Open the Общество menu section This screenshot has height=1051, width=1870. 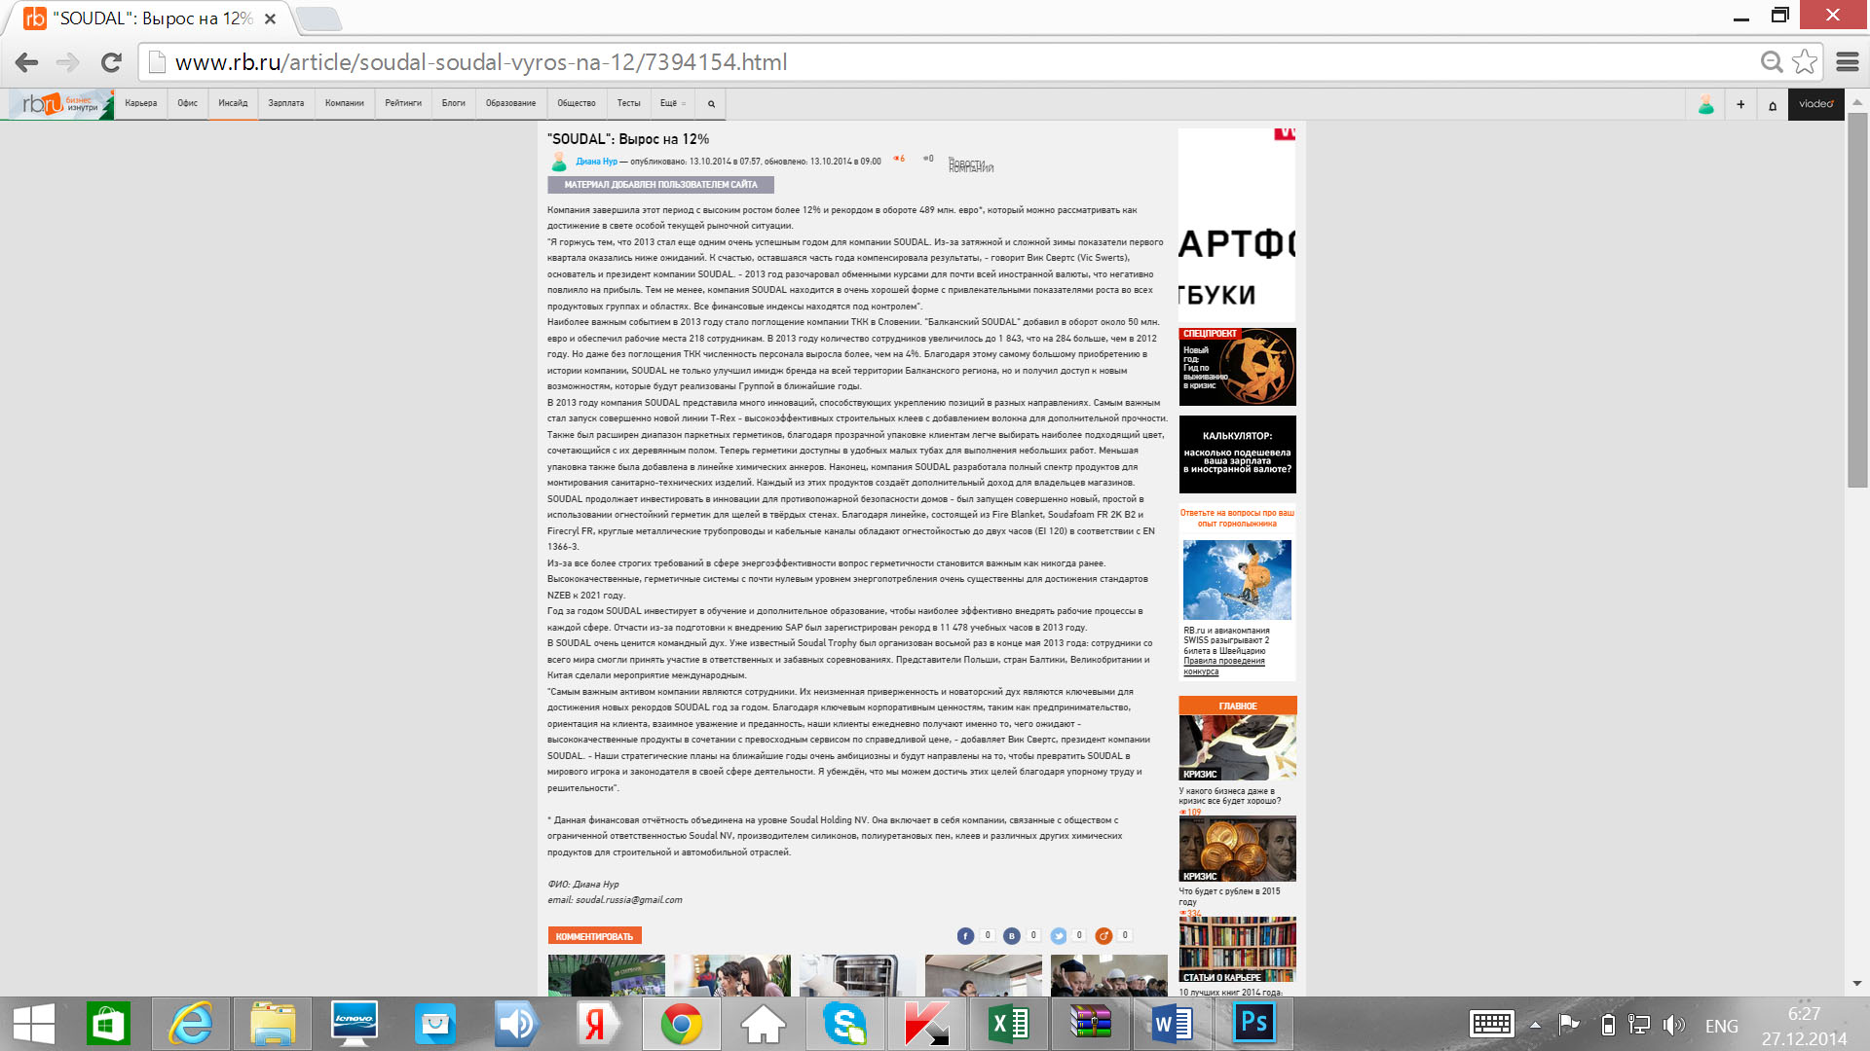pyautogui.click(x=577, y=103)
